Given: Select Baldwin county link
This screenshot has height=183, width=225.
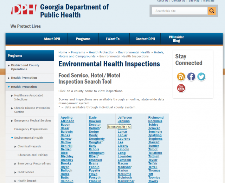Looking at the screenshot, I should click(x=66, y=132).
